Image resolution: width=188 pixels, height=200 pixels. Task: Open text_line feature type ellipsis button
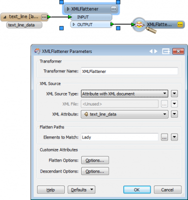tap(44, 17)
